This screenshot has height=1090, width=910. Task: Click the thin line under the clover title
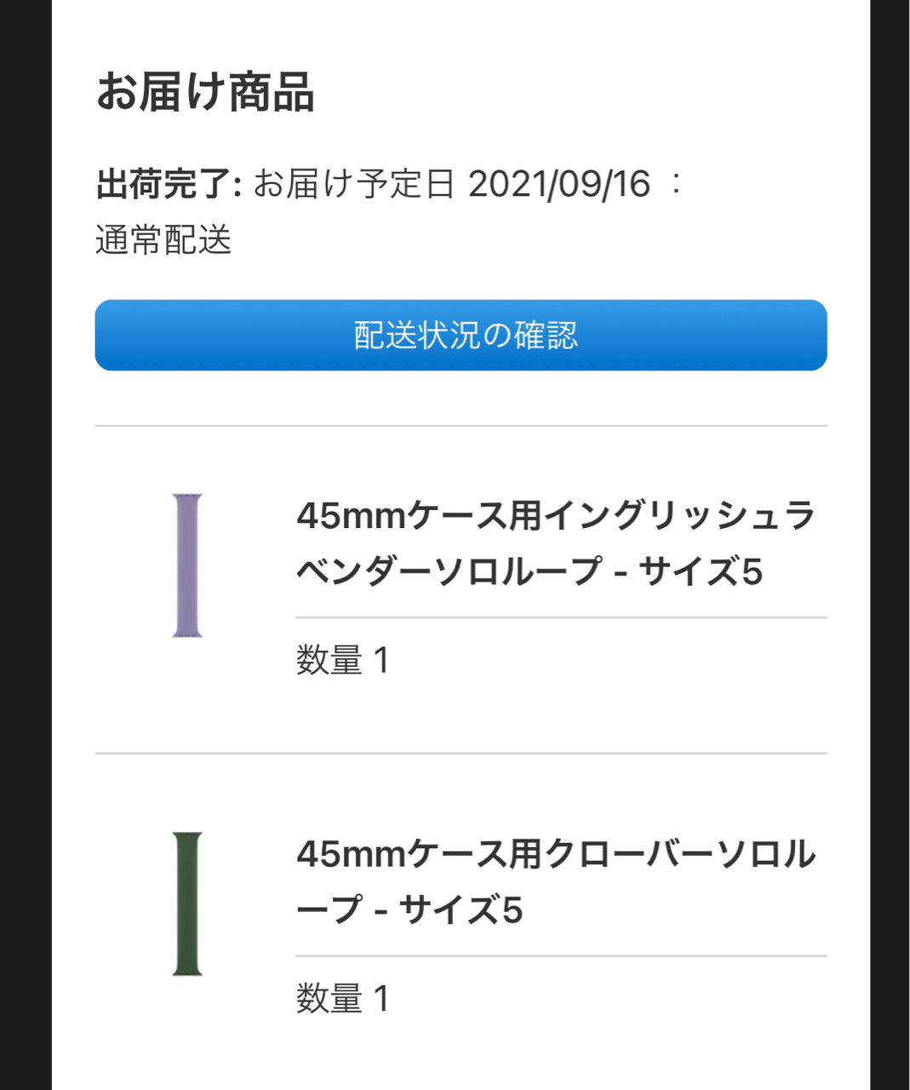point(561,955)
